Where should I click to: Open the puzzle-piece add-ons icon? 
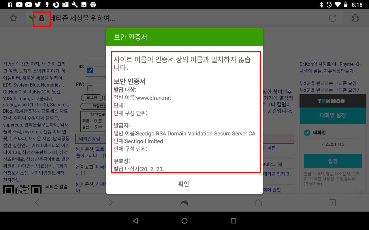[356, 18]
